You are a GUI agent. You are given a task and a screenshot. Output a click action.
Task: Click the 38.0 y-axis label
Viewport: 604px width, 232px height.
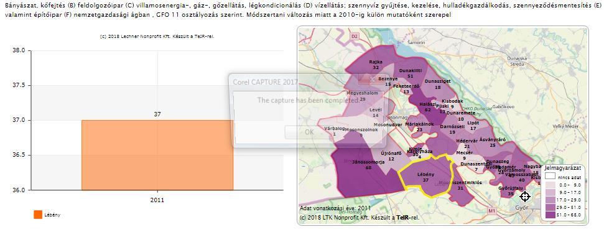point(18,50)
